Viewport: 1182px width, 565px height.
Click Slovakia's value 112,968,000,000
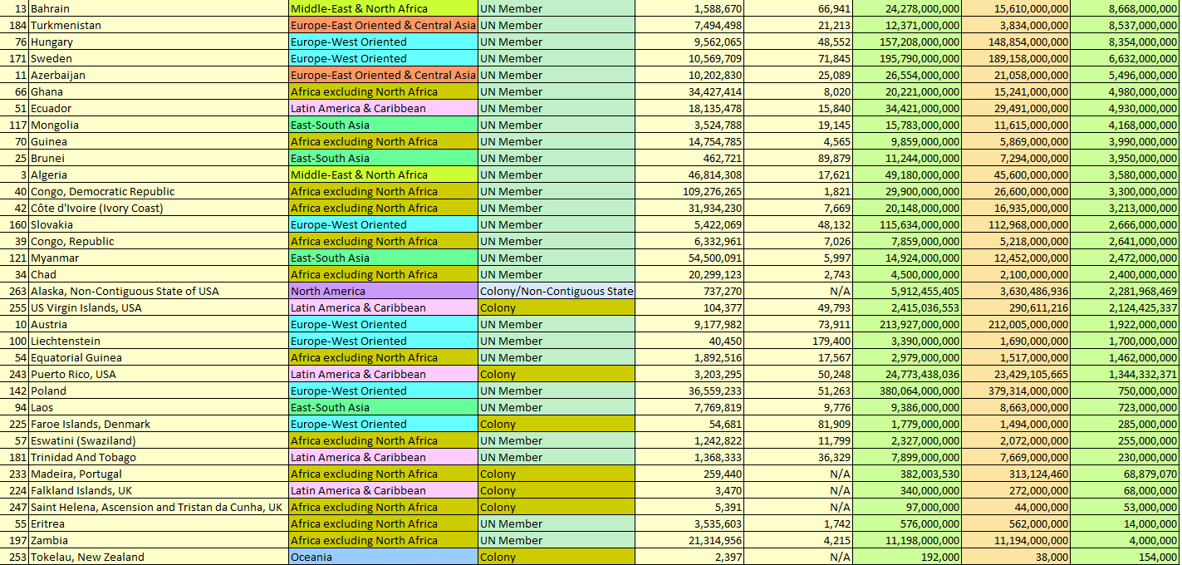tap(1016, 224)
